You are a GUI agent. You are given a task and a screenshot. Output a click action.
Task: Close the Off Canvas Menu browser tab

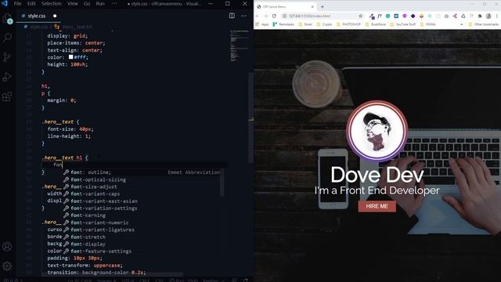(312, 6)
